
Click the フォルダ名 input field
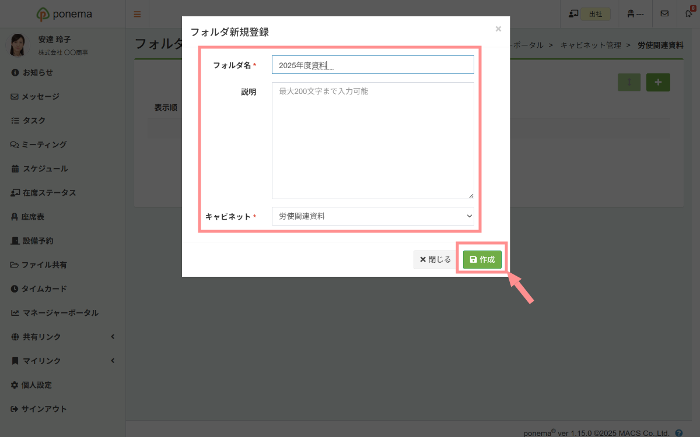[373, 65]
